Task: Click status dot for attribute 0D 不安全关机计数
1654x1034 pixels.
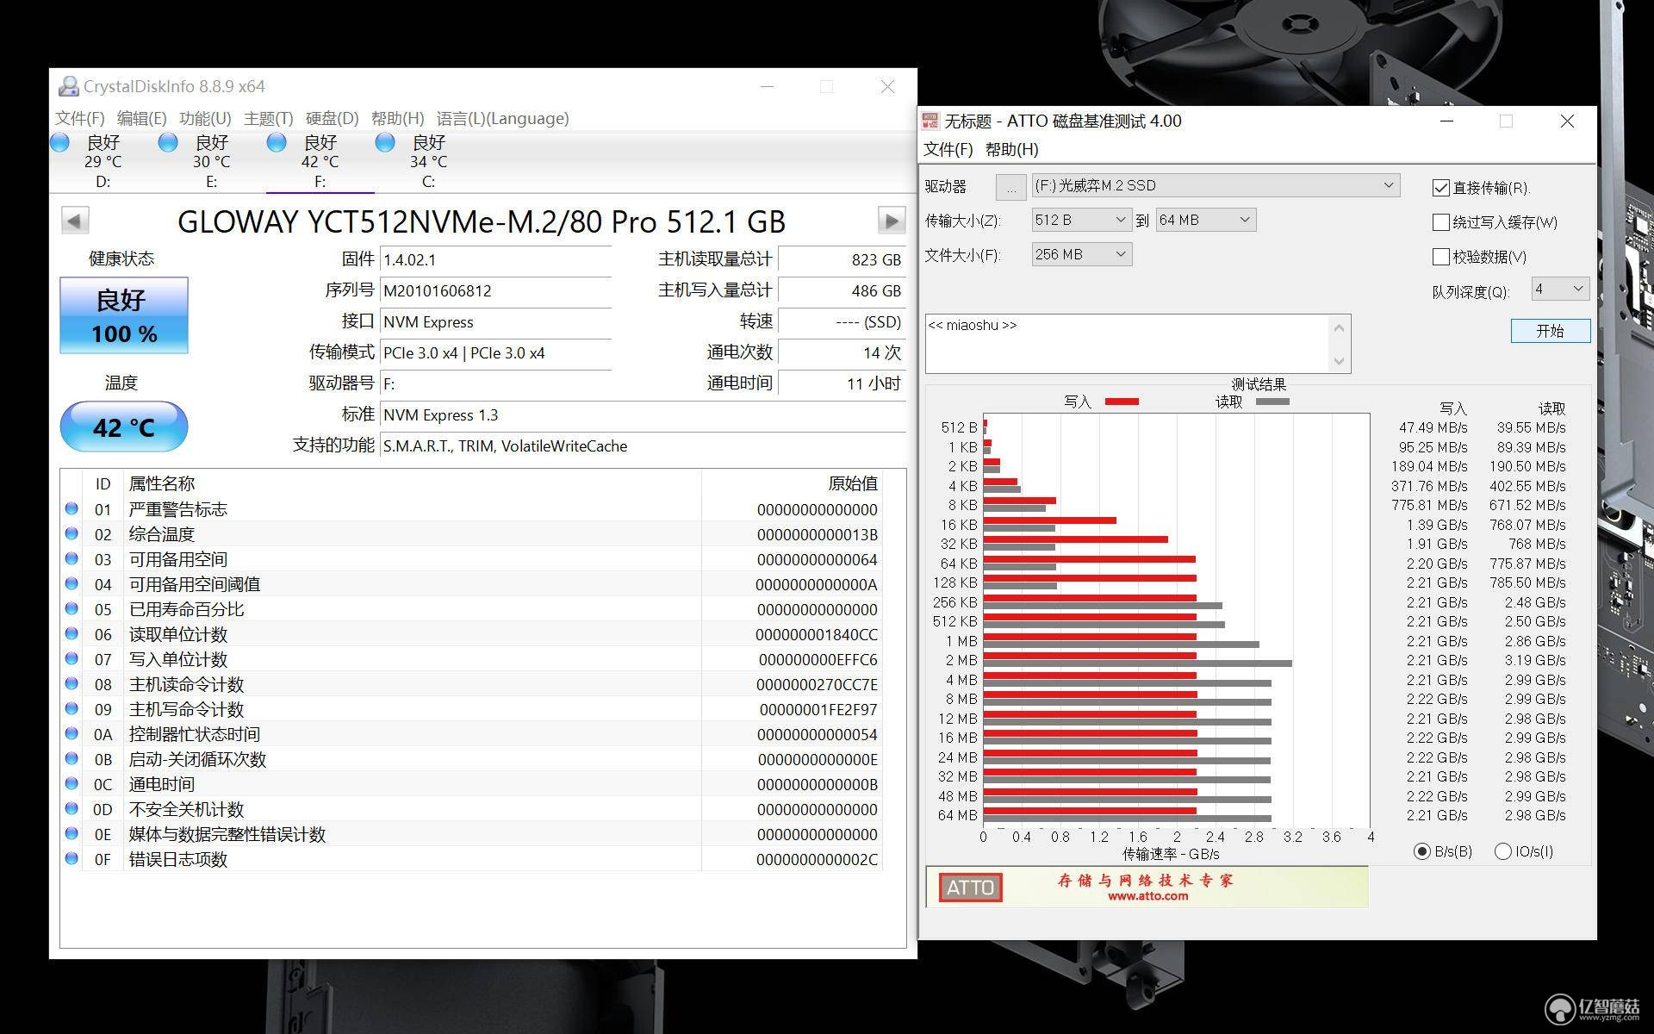Action: [x=72, y=808]
